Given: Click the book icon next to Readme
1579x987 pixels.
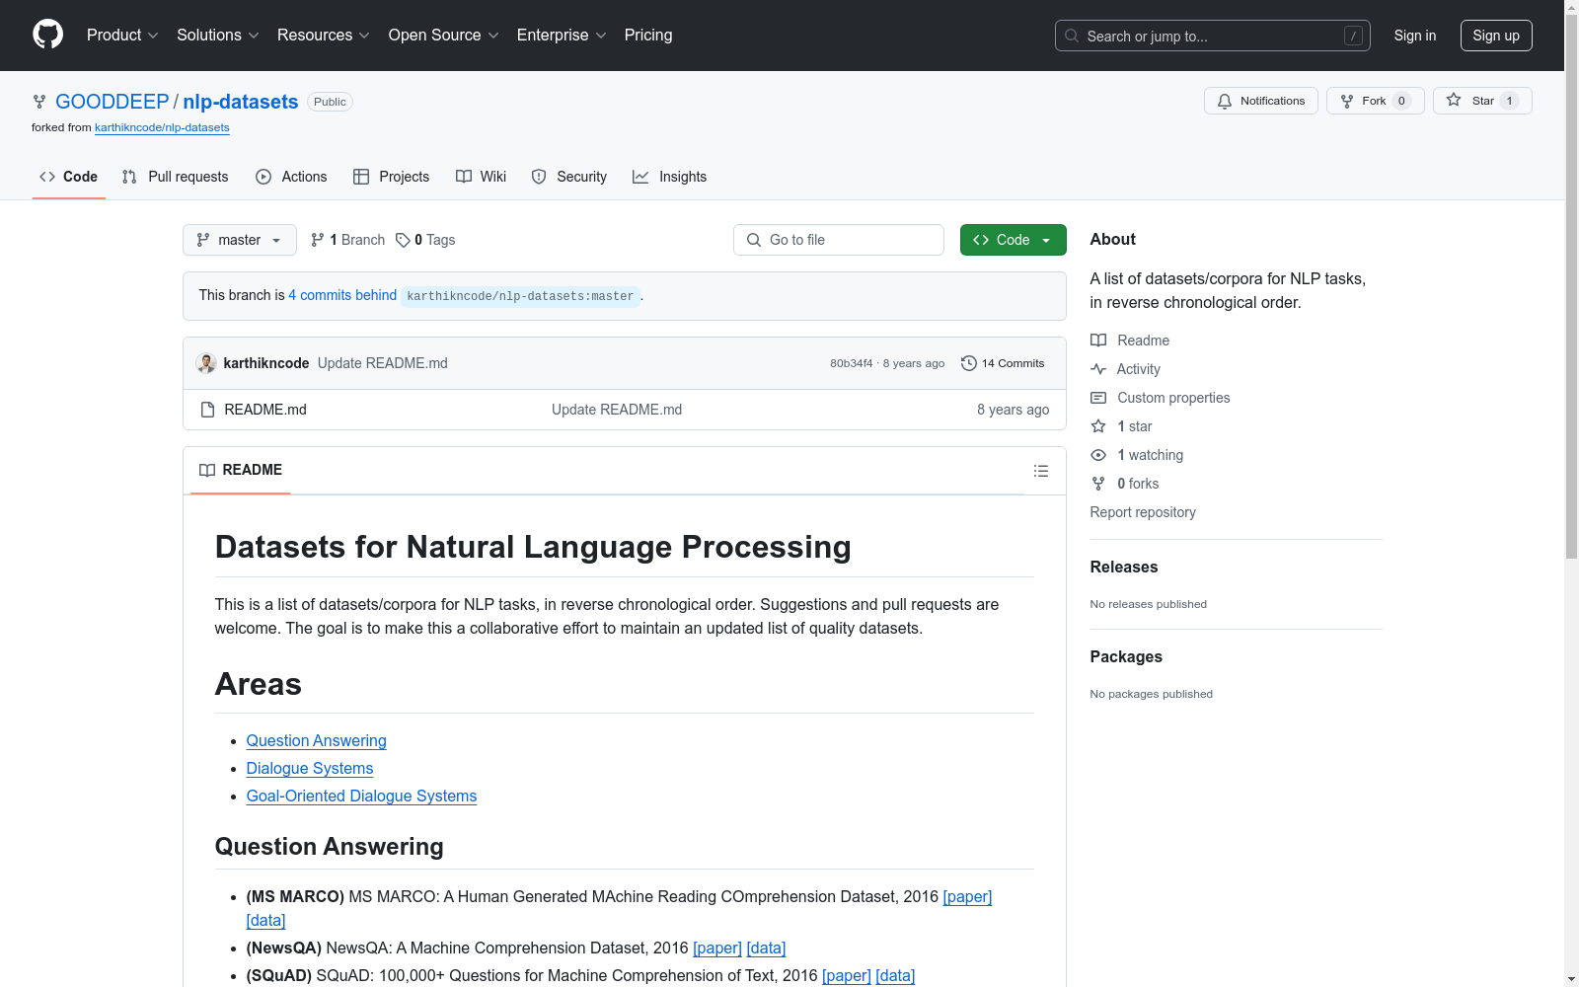Looking at the screenshot, I should pyautogui.click(x=1098, y=341).
